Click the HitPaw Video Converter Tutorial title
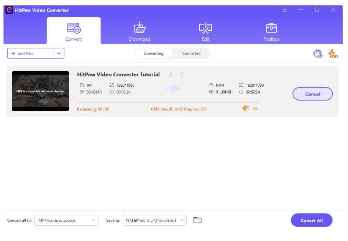Image resolution: width=348 pixels, height=241 pixels. [118, 74]
